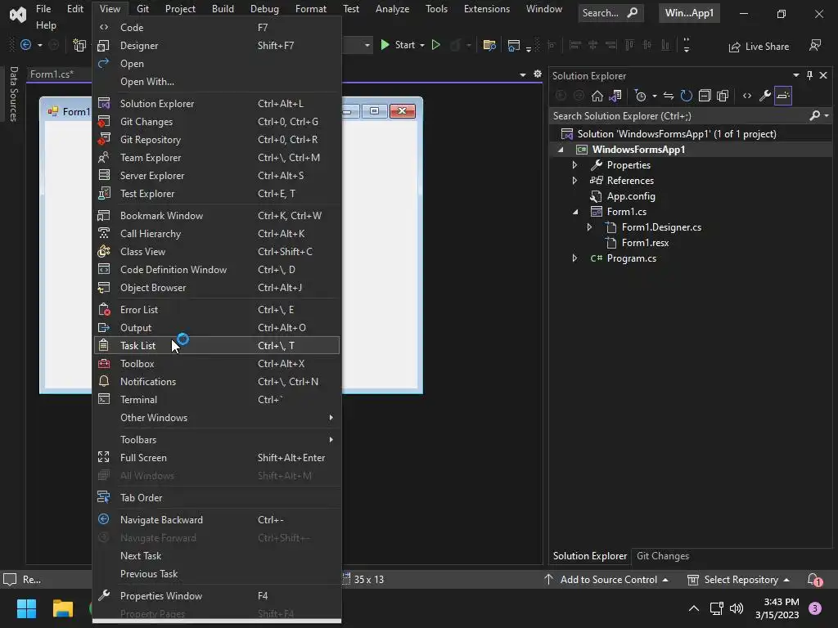
Task: Select Form1.resx file
Action: tap(645, 242)
